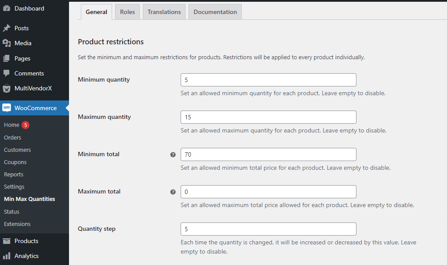447x265 pixels.
Task: Click the Minimum quantity label
Action: (x=104, y=80)
